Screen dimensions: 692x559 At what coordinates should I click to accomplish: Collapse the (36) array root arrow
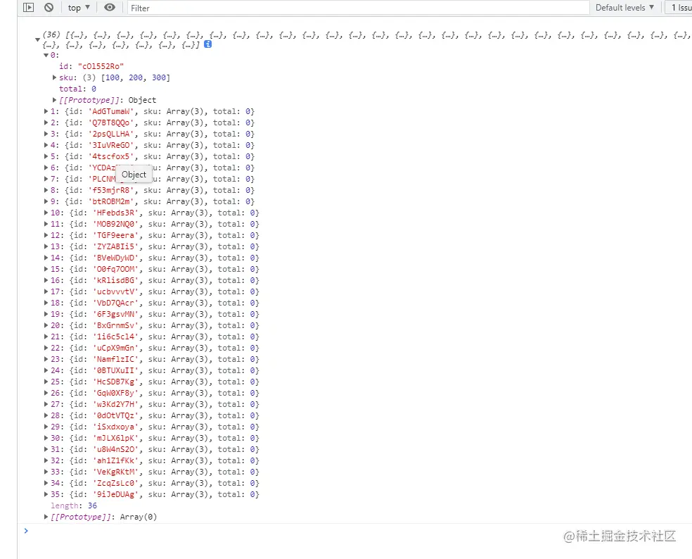(37, 39)
